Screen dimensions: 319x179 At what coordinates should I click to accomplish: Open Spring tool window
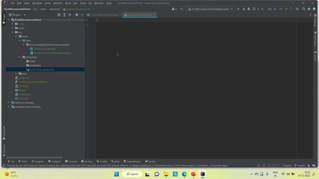[x=150, y=161]
